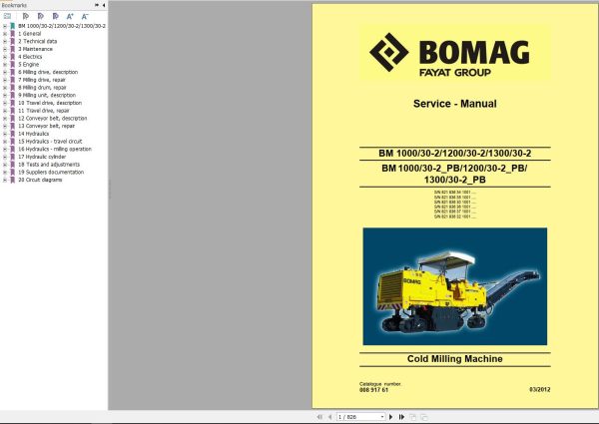
Task: Open bookmark 13 Conveyor belt, repair
Action: pos(46,126)
